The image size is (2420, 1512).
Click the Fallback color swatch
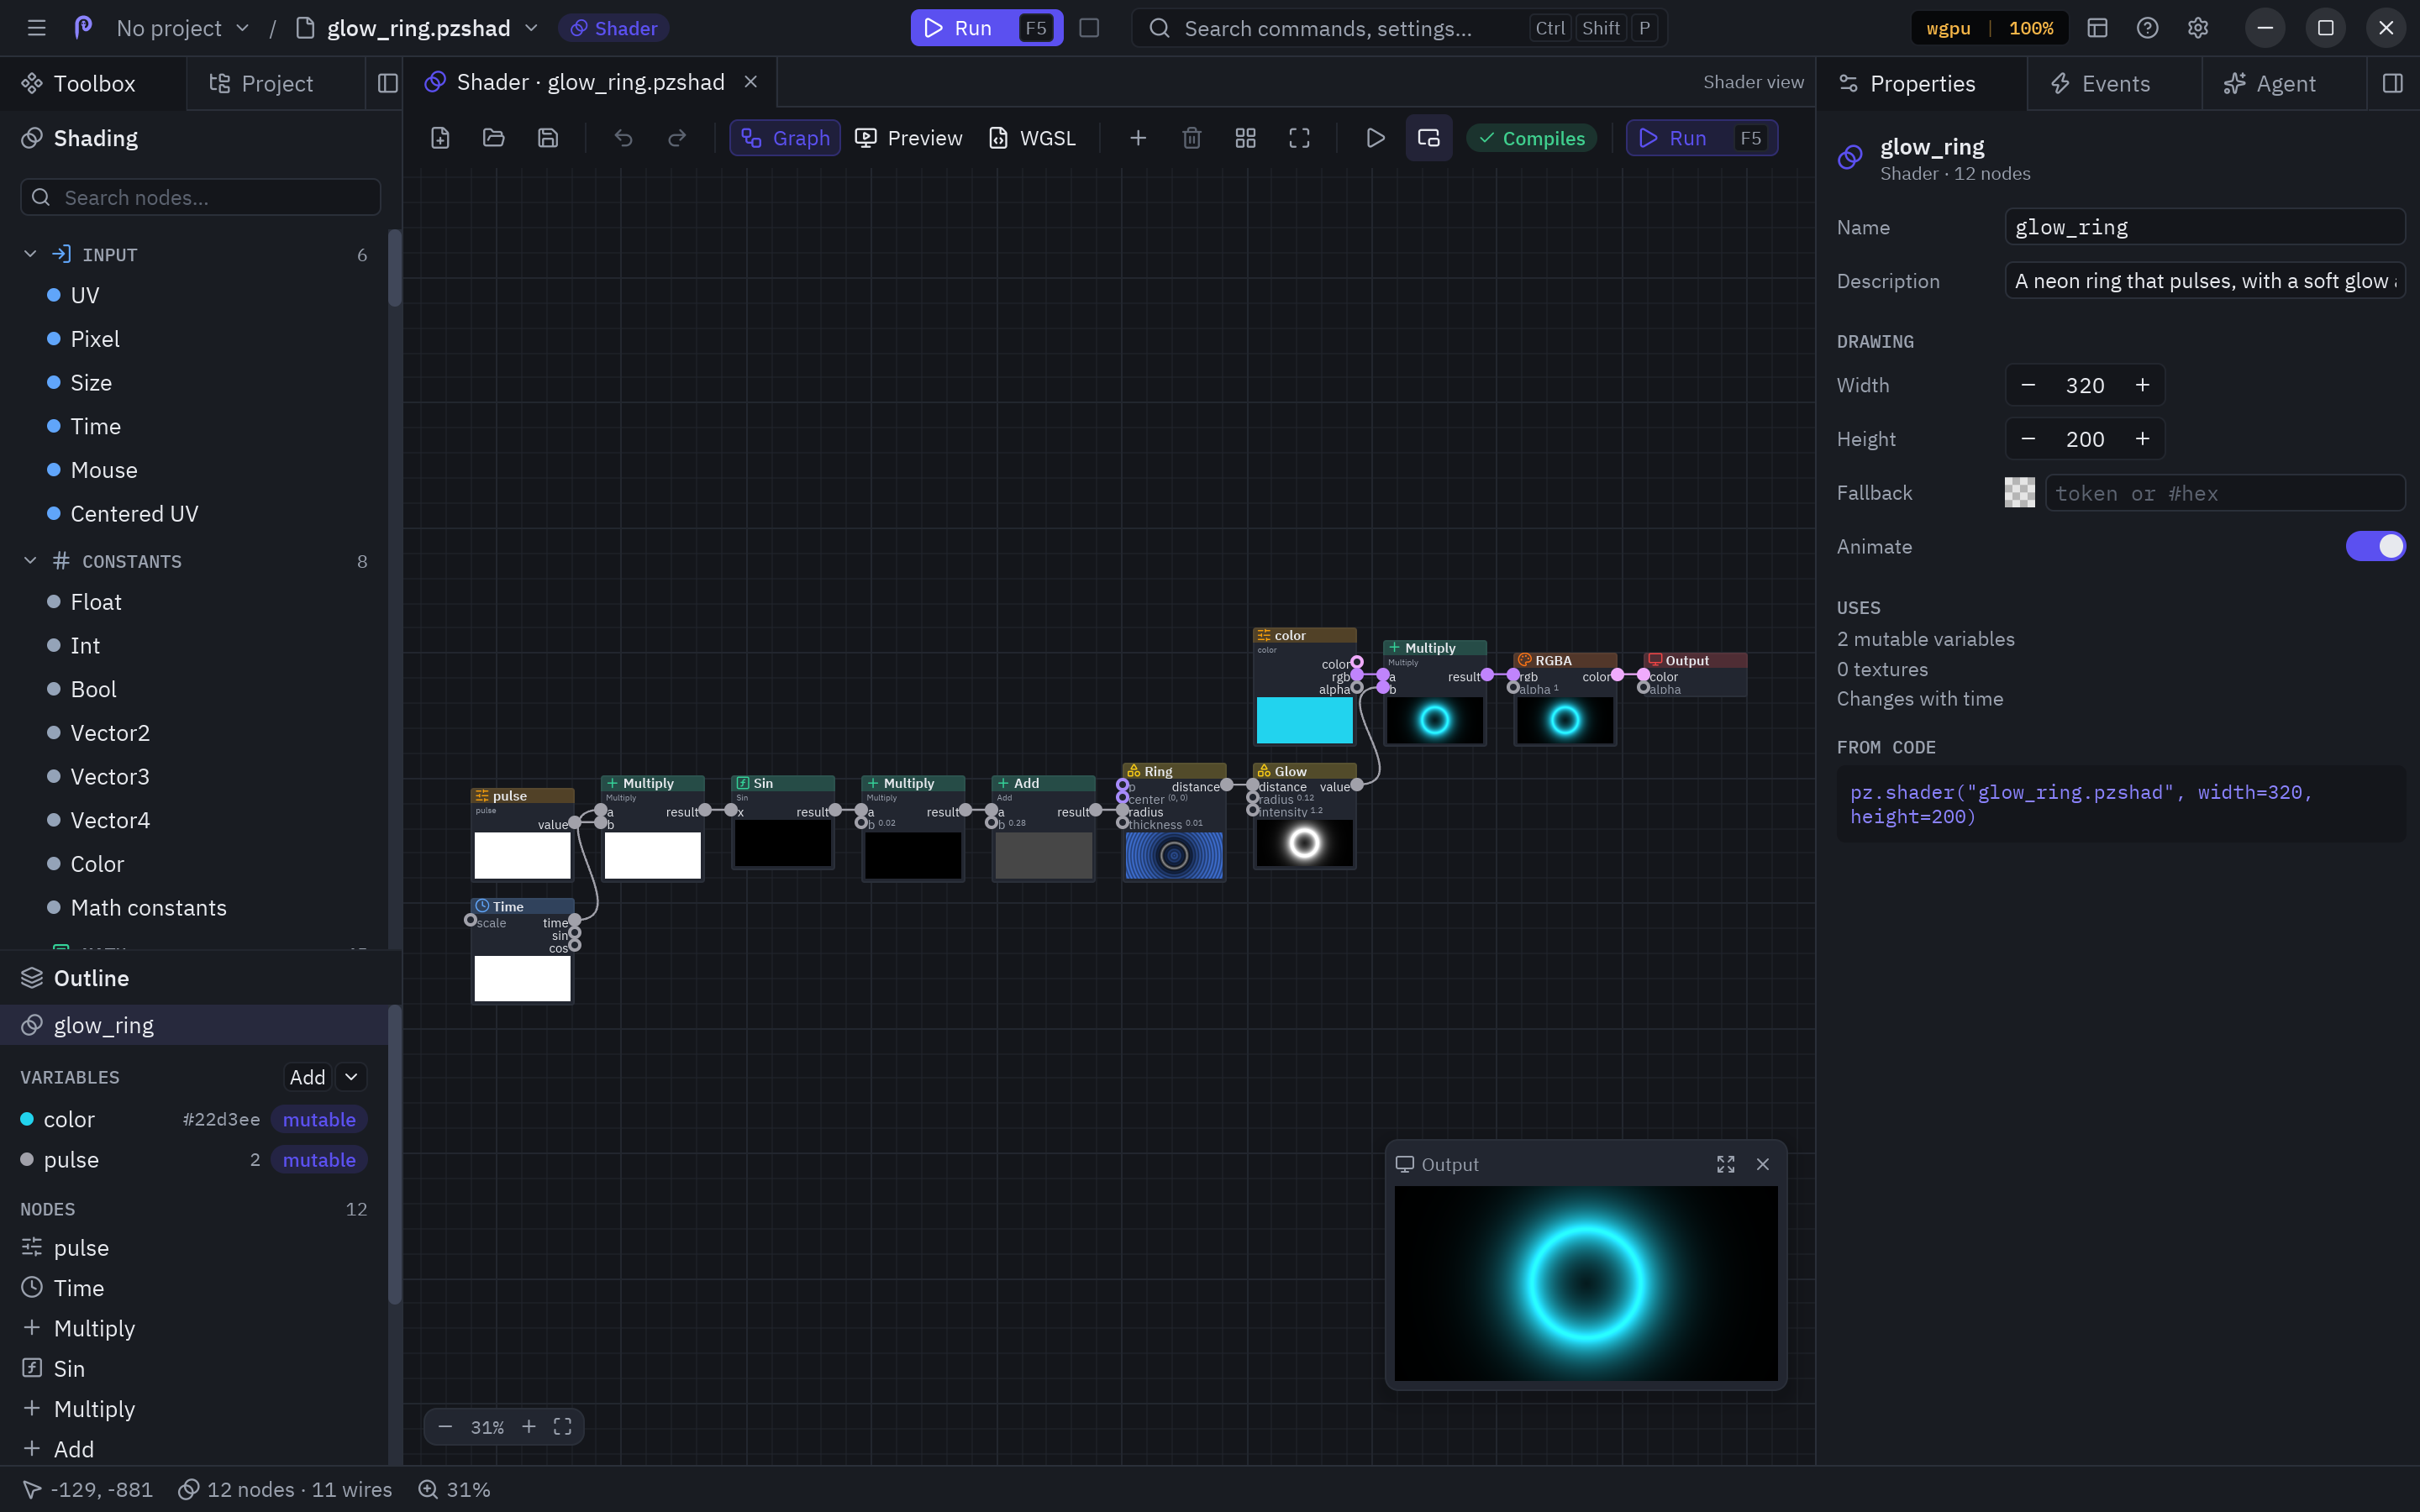[x=2020, y=492]
